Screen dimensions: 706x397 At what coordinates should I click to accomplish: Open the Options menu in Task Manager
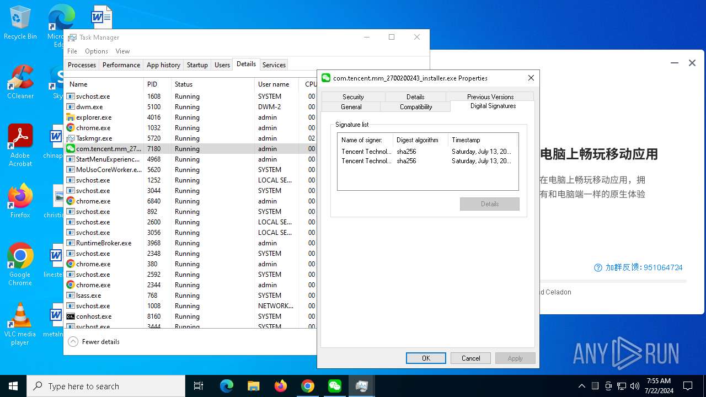[97, 51]
